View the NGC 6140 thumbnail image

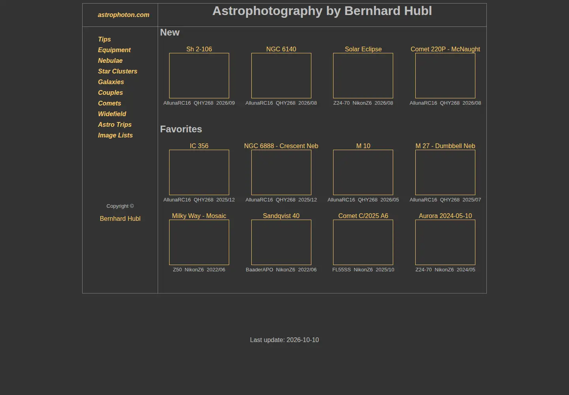(x=281, y=75)
